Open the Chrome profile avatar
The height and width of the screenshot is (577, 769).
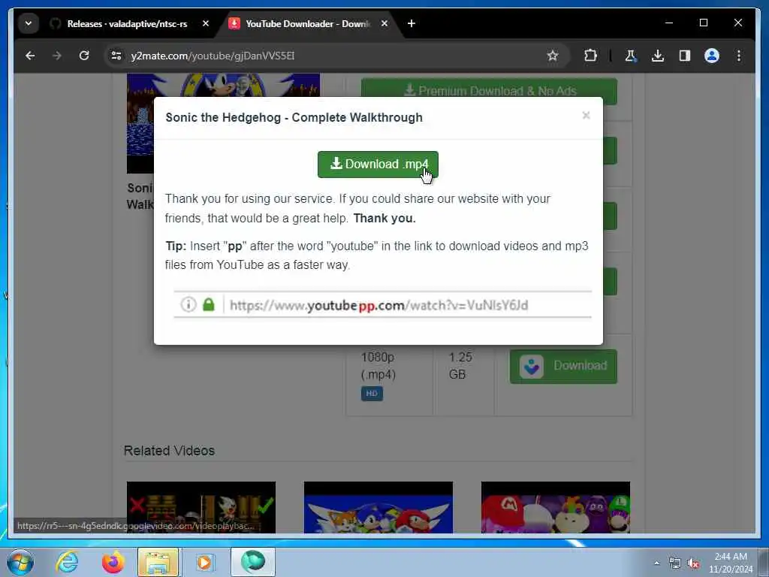(x=712, y=56)
